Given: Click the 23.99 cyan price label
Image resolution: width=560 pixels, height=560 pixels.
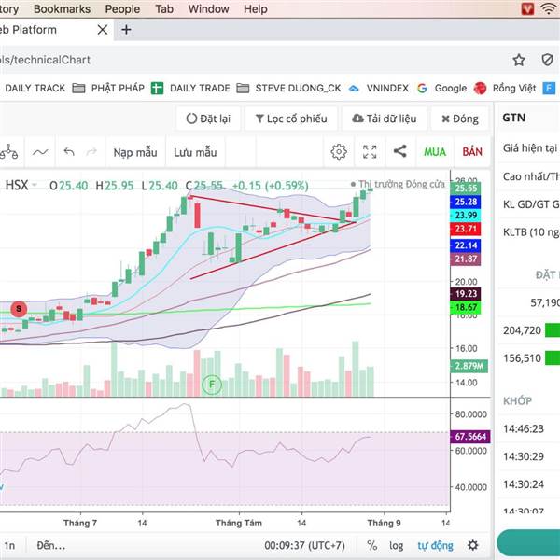Looking at the screenshot, I should [466, 215].
